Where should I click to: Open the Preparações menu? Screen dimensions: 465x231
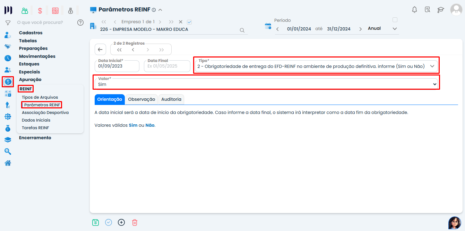[x=33, y=48]
